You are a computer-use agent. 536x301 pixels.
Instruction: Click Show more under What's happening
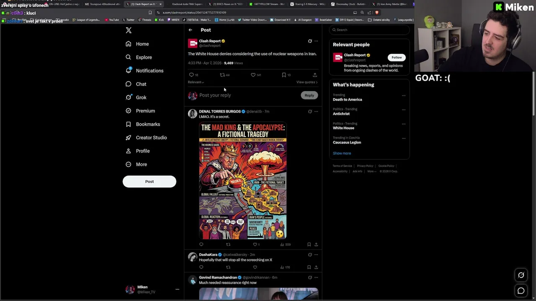point(342,153)
